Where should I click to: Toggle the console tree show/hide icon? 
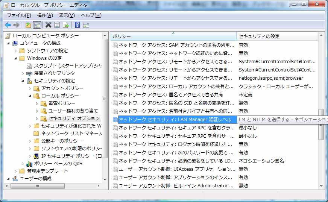(x=37, y=25)
